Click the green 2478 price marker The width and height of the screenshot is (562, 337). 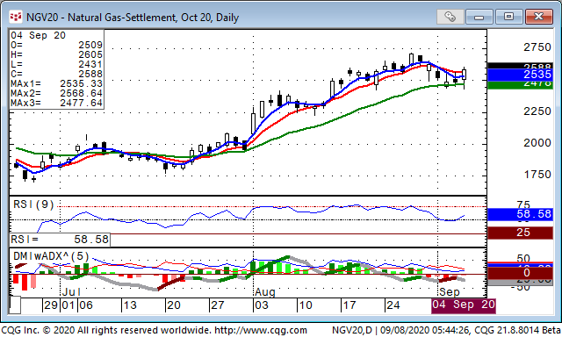[x=520, y=85]
